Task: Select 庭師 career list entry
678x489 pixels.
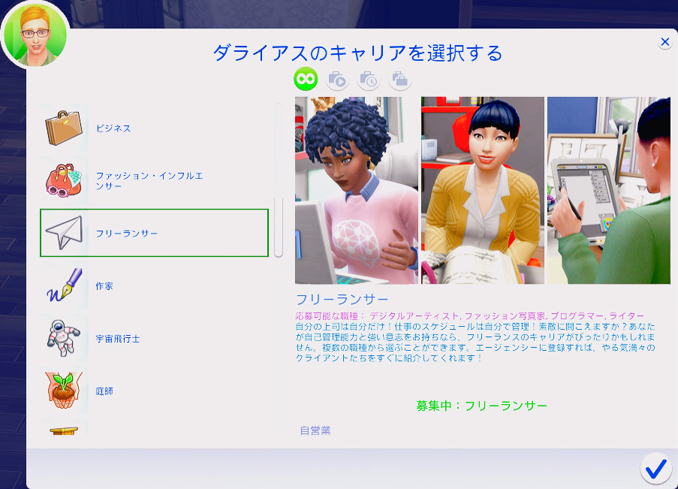Action: click(x=104, y=391)
